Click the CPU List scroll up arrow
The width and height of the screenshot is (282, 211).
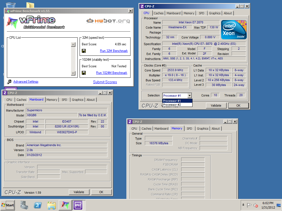(73, 44)
